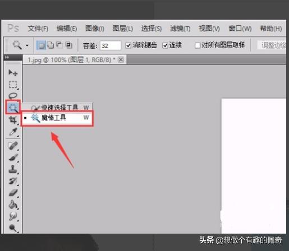The image size is (289, 251).
Task: Select the Brush tool
Action: (x=13, y=157)
